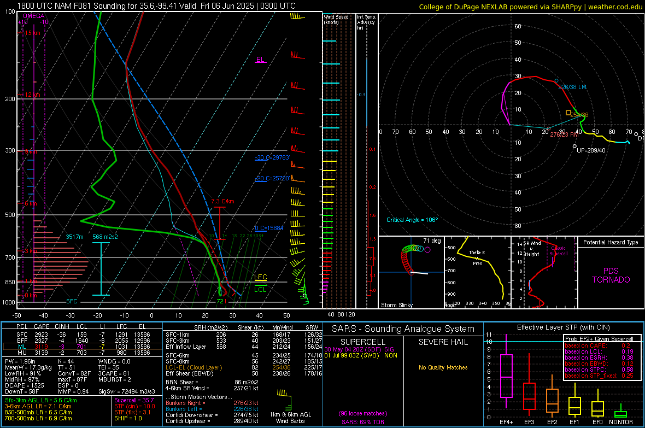Click the "SHIP = 1.0" parameter
The width and height of the screenshot is (645, 428).
click(128, 418)
